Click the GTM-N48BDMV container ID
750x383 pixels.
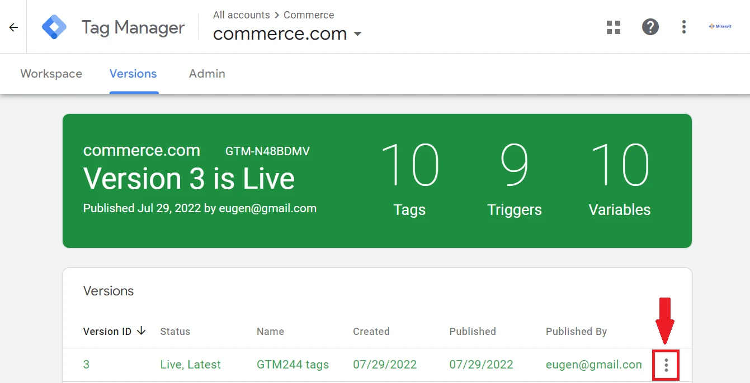[267, 151]
